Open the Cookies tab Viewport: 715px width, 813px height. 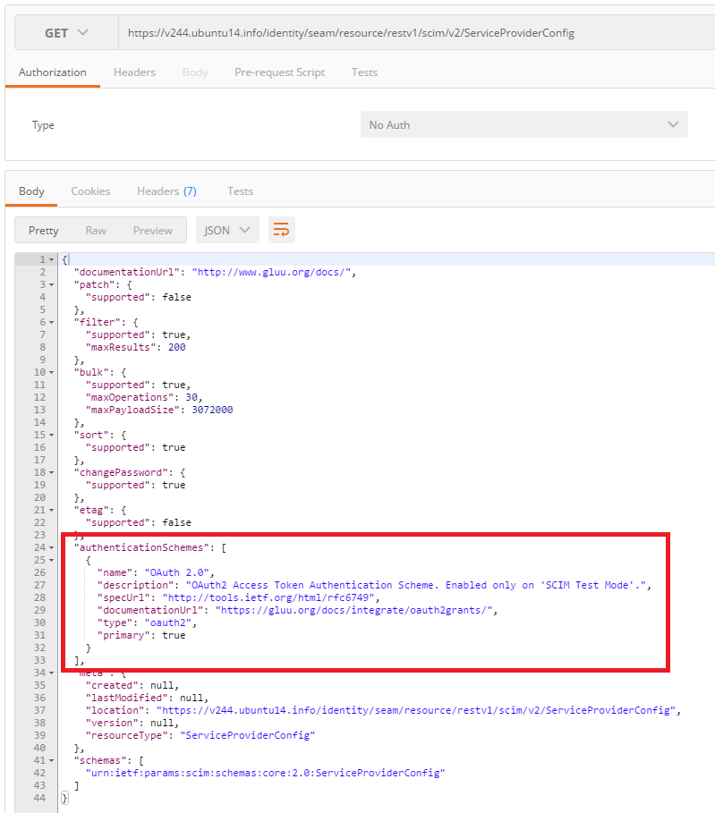90,191
